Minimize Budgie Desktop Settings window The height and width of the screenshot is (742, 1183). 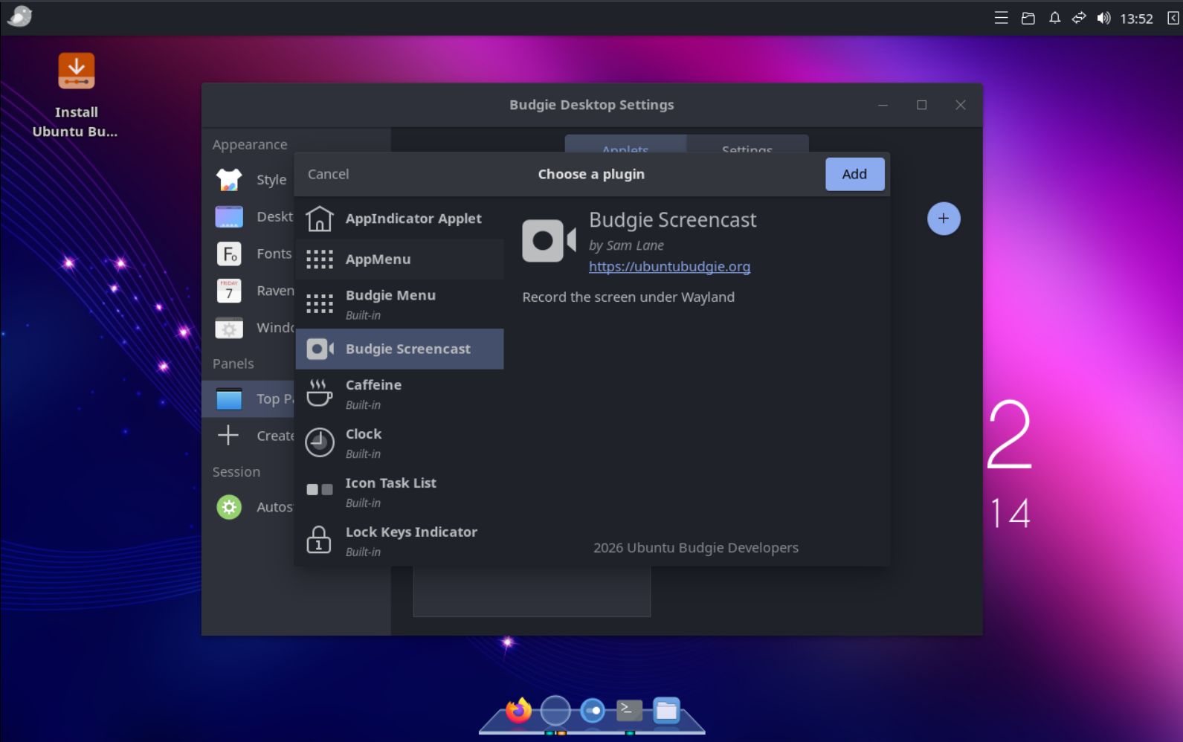[883, 105]
